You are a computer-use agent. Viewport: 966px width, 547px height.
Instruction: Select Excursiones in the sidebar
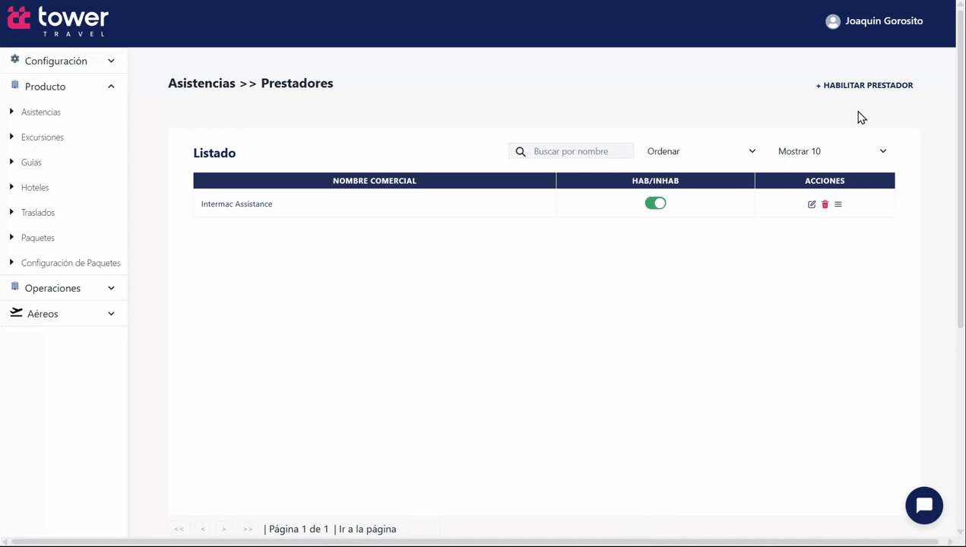(43, 138)
